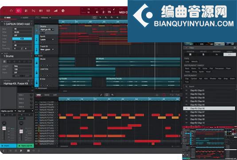Switch to AUDIO tab
This screenshot has height=160, width=237.
pyautogui.click(x=24, y=18)
